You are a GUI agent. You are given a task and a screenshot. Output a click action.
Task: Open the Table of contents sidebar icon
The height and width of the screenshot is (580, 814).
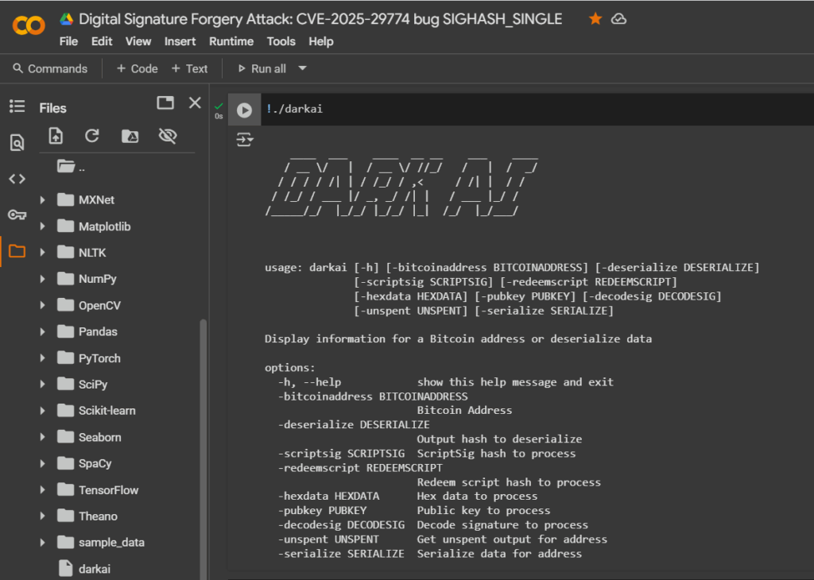(17, 106)
